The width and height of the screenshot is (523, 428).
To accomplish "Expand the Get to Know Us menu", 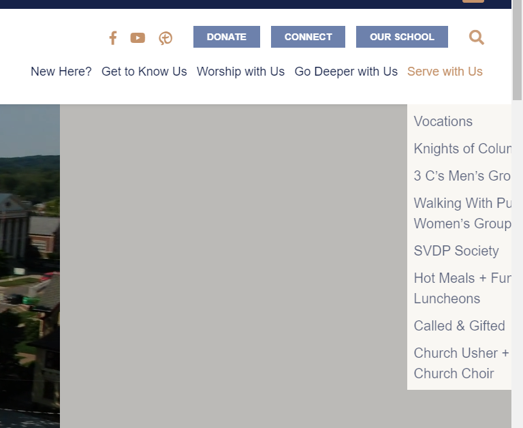I will (x=144, y=72).
